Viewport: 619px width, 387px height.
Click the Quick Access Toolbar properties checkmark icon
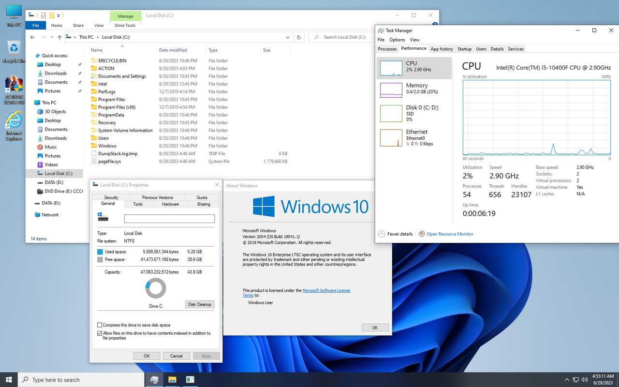point(43,15)
